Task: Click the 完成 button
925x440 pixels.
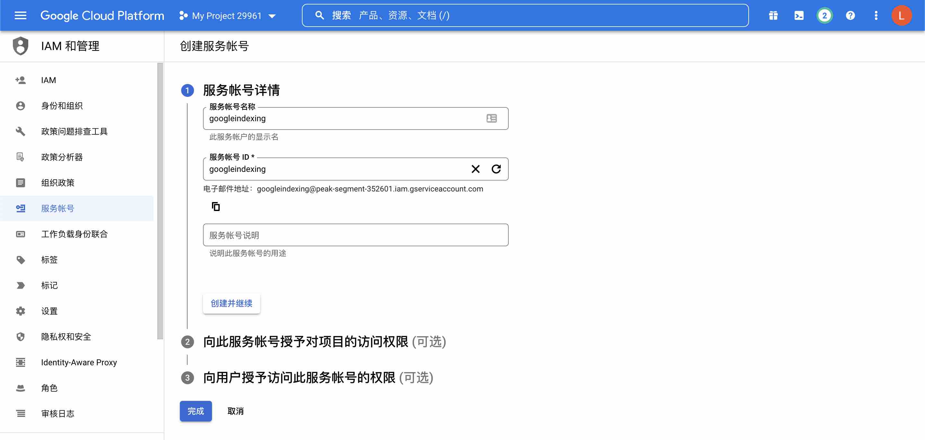Action: (196, 411)
